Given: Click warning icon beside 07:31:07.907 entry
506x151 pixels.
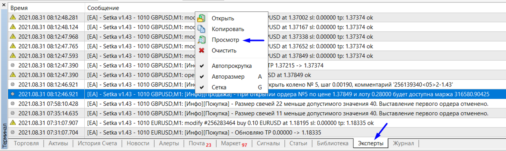Looking at the screenshot, I should 13,122.
